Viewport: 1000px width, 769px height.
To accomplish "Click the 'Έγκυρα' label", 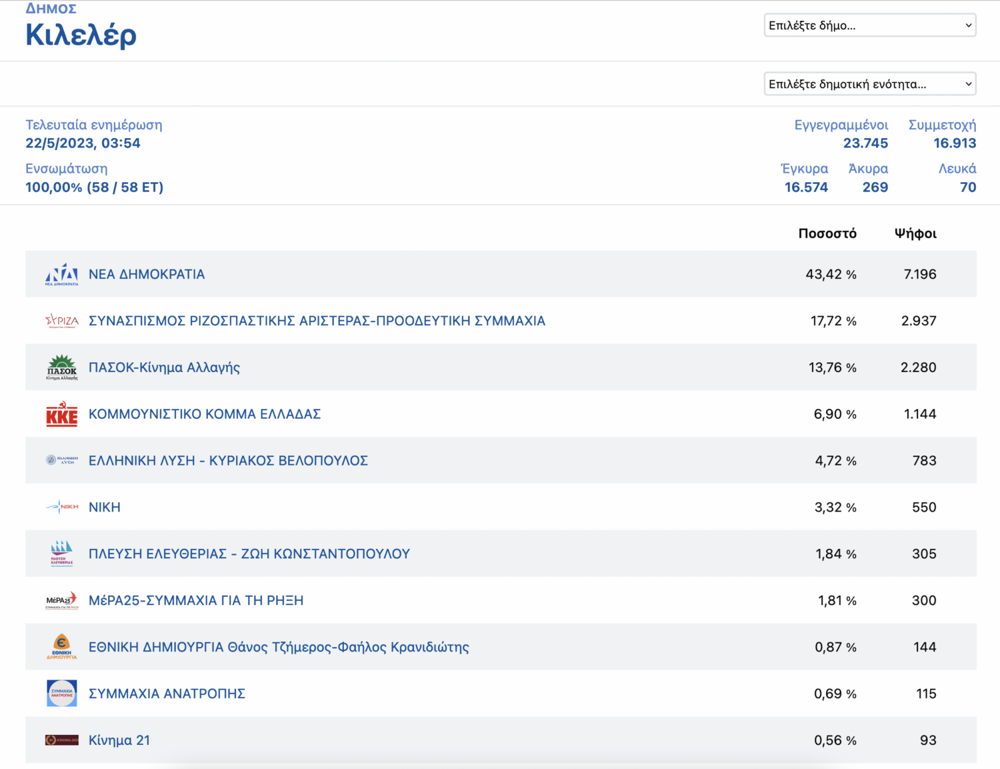I will [804, 169].
